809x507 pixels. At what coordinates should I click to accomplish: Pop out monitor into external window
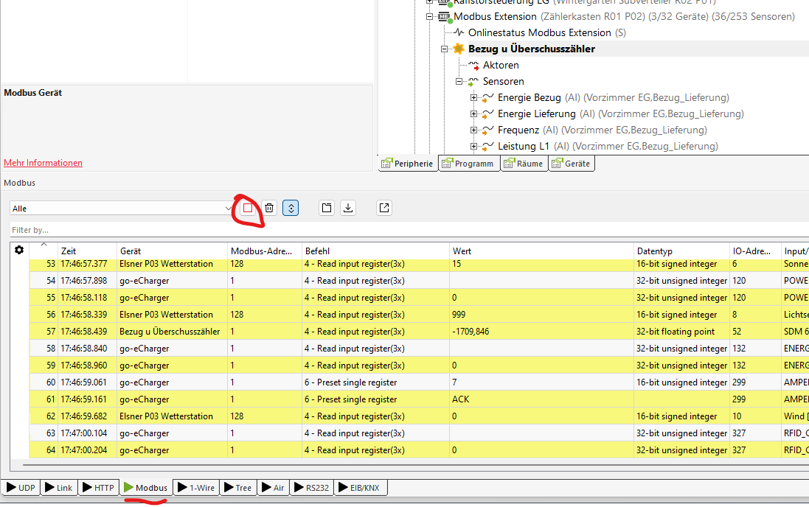pyautogui.click(x=384, y=209)
